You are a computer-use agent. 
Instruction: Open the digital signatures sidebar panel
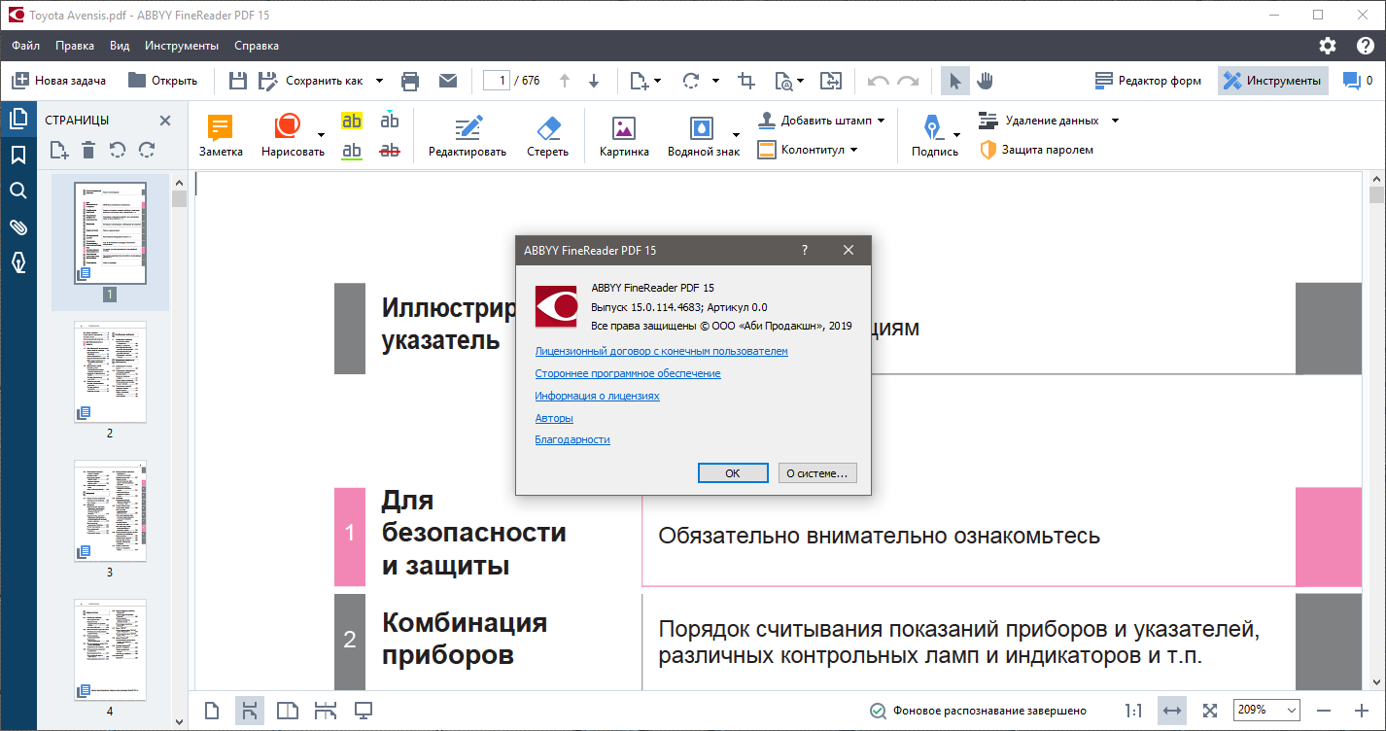[x=17, y=262]
